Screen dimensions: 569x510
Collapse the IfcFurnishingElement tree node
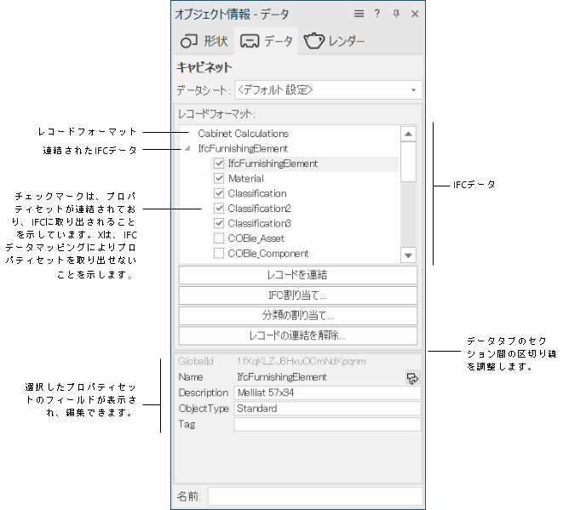[x=187, y=148]
